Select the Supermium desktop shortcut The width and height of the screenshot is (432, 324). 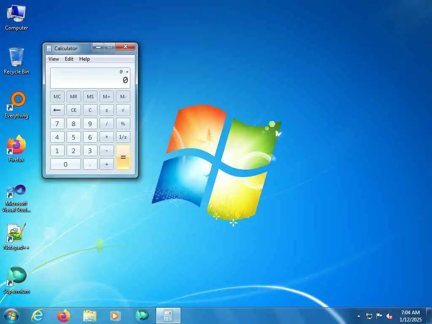(x=16, y=280)
